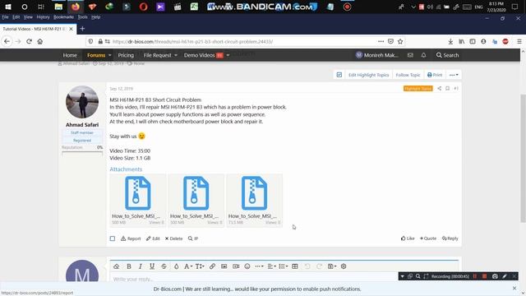Open the Monireh Mak... user account menu
Image resolution: width=526 pixels, height=296 pixels.
click(x=377, y=55)
